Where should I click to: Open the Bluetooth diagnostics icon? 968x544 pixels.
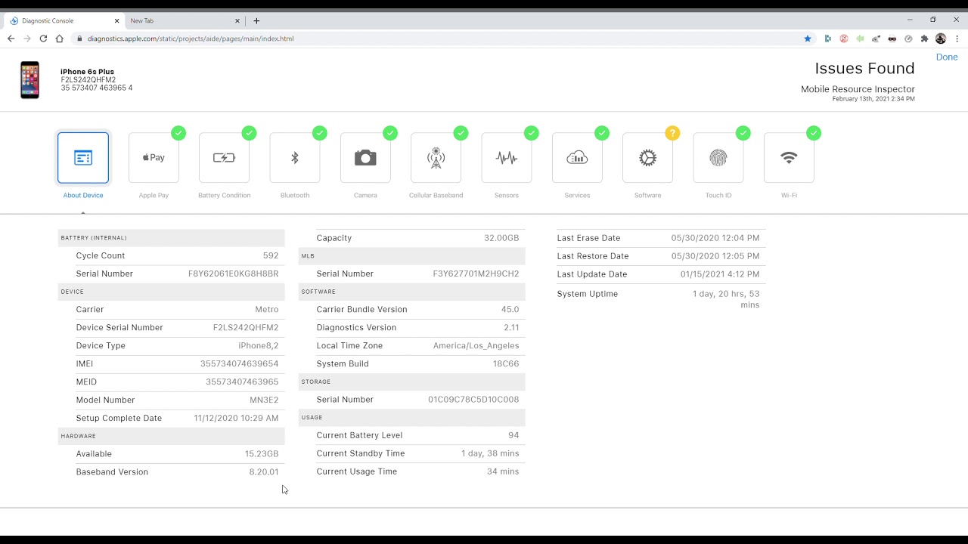pos(295,158)
